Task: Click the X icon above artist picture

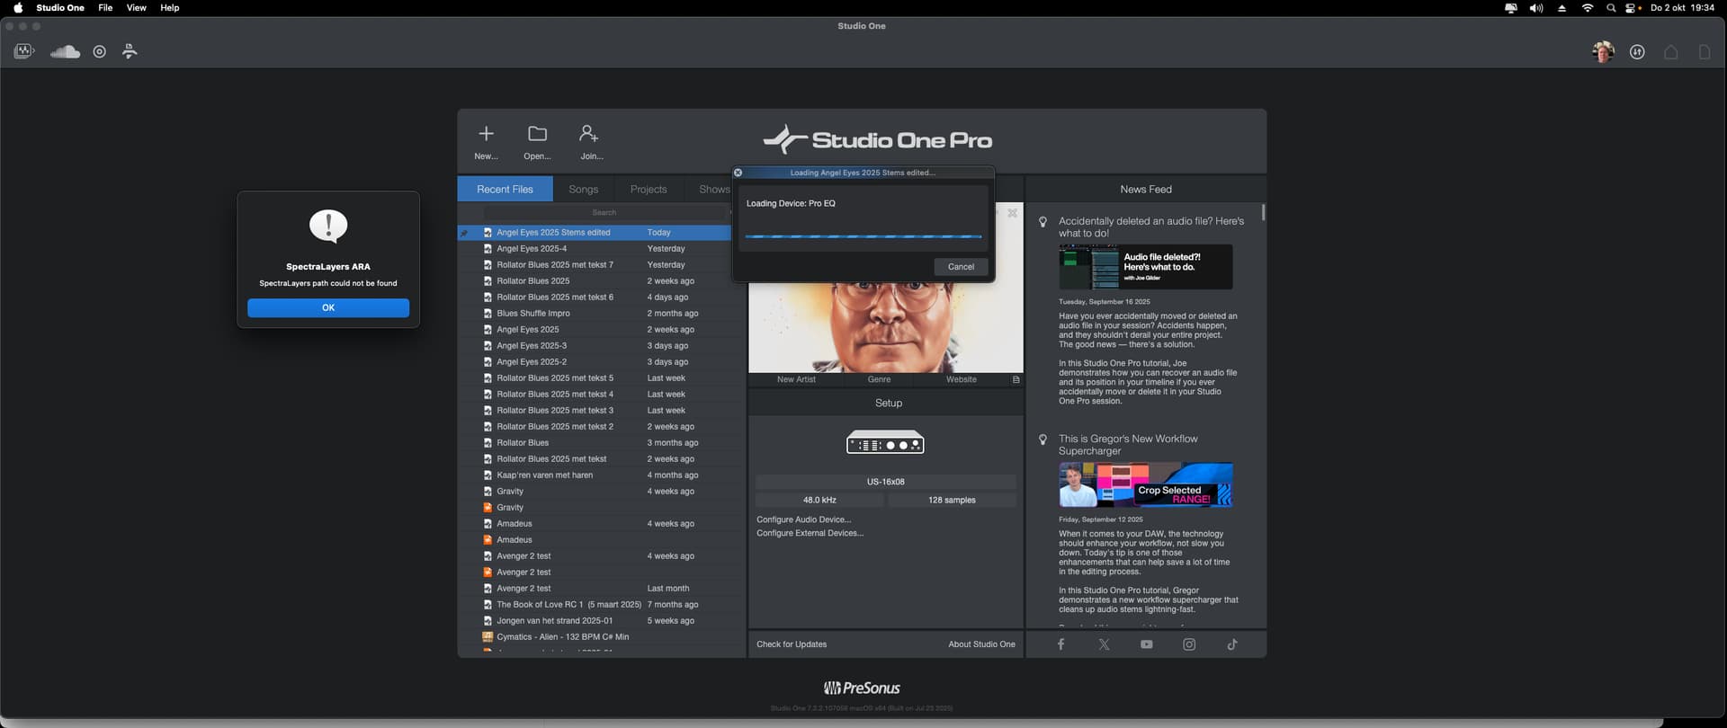Action: 1012,213
